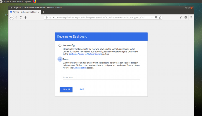This screenshot has height=116, width=202.
Task: Maximize the Firefox window
Action: pyautogui.click(x=189, y=8)
